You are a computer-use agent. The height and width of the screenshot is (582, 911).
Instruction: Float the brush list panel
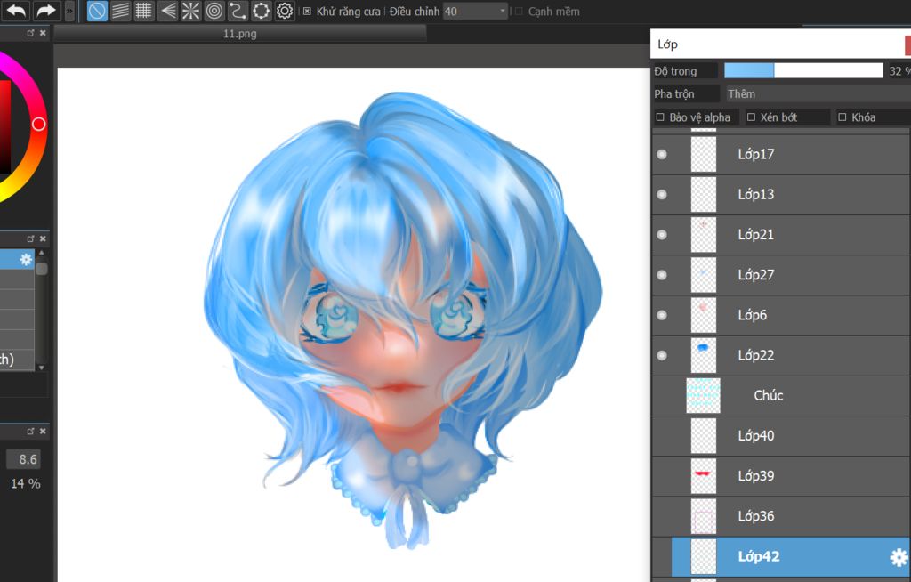coord(31,239)
